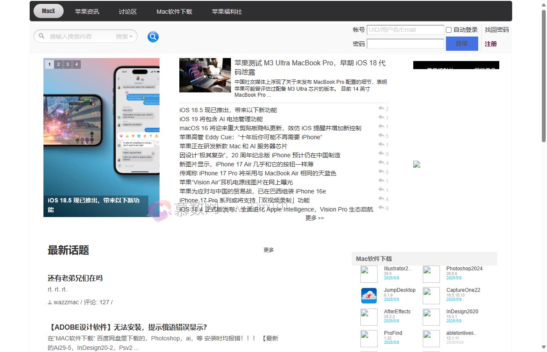
Task: Open the 搜索 type dropdown
Action: coord(125,37)
